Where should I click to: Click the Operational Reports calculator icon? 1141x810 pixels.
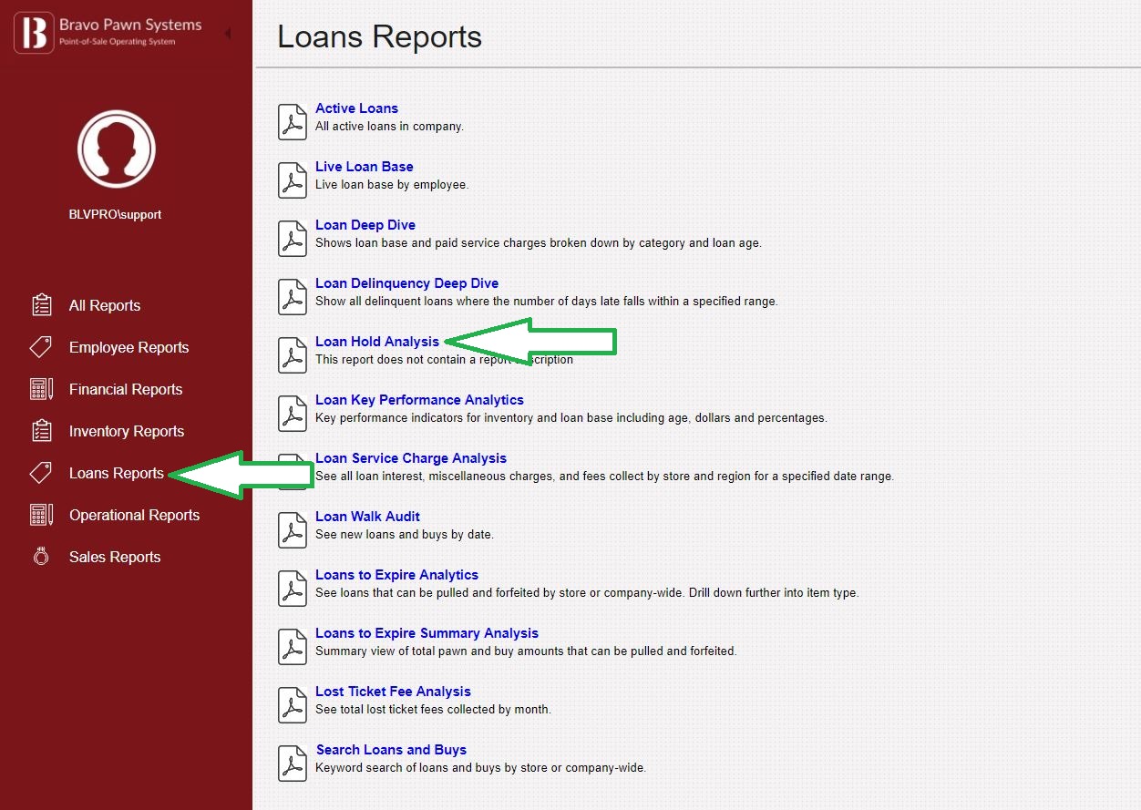[x=41, y=515]
